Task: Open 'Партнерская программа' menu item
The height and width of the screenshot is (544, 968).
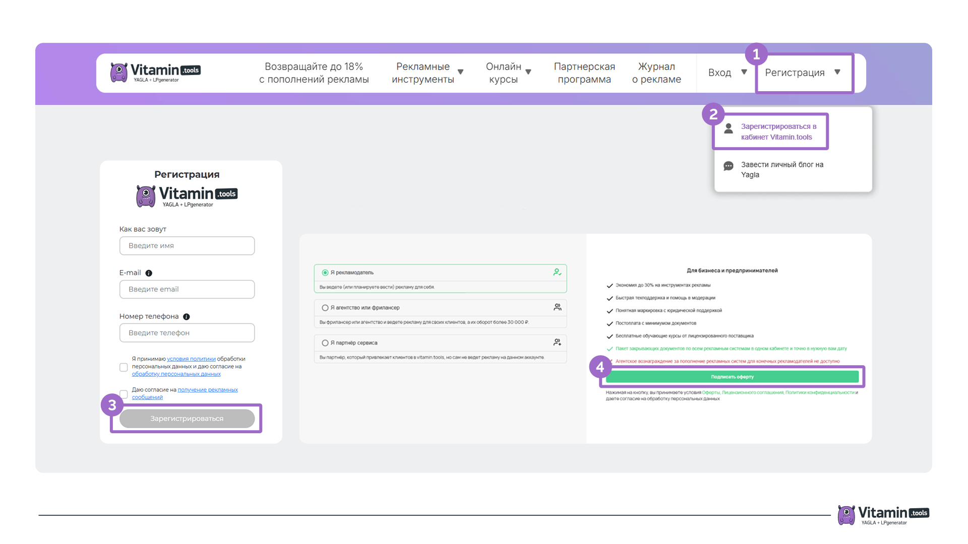Action: (584, 73)
